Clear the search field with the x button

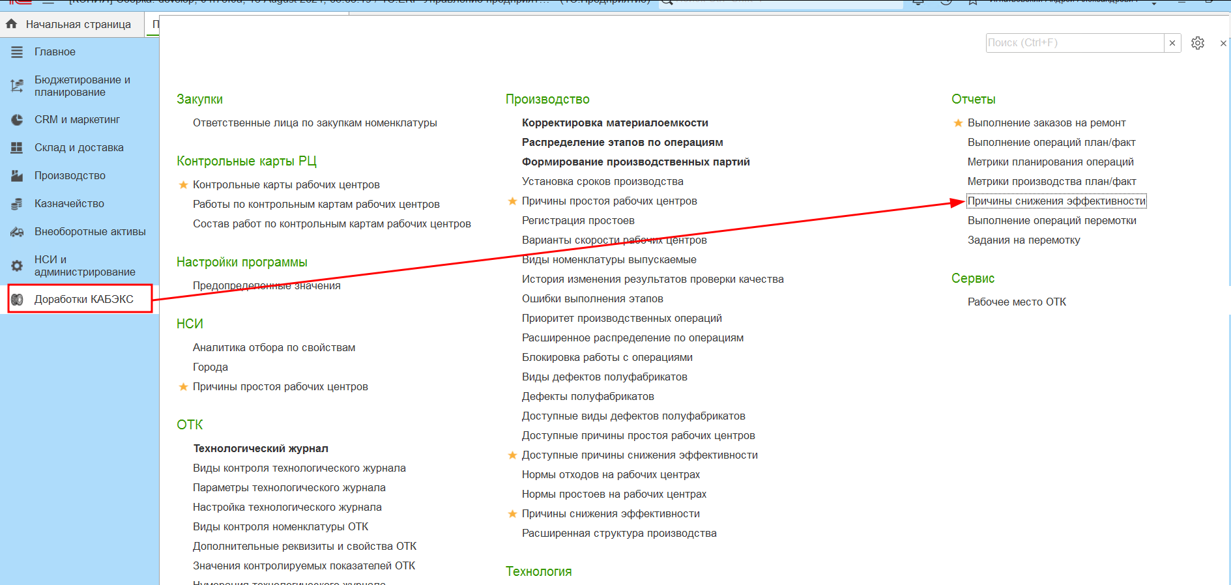click(1172, 43)
